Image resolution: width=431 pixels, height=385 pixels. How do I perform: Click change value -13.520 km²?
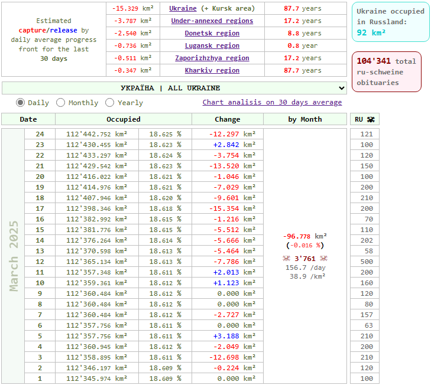coord(232,166)
